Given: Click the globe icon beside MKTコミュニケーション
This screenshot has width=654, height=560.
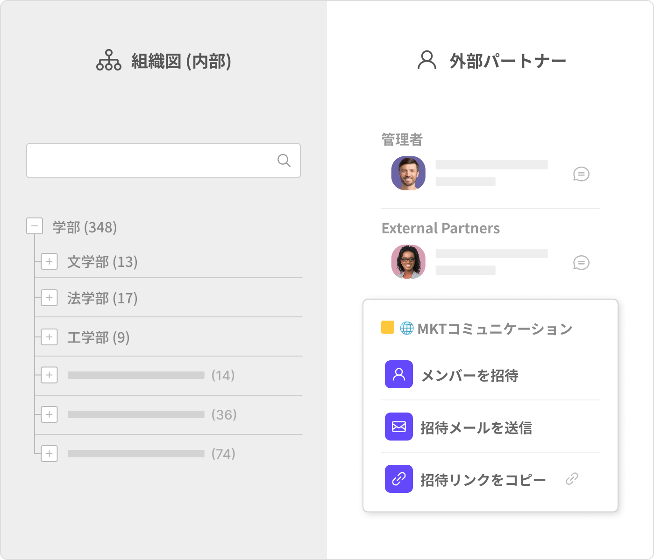Looking at the screenshot, I should [x=406, y=328].
